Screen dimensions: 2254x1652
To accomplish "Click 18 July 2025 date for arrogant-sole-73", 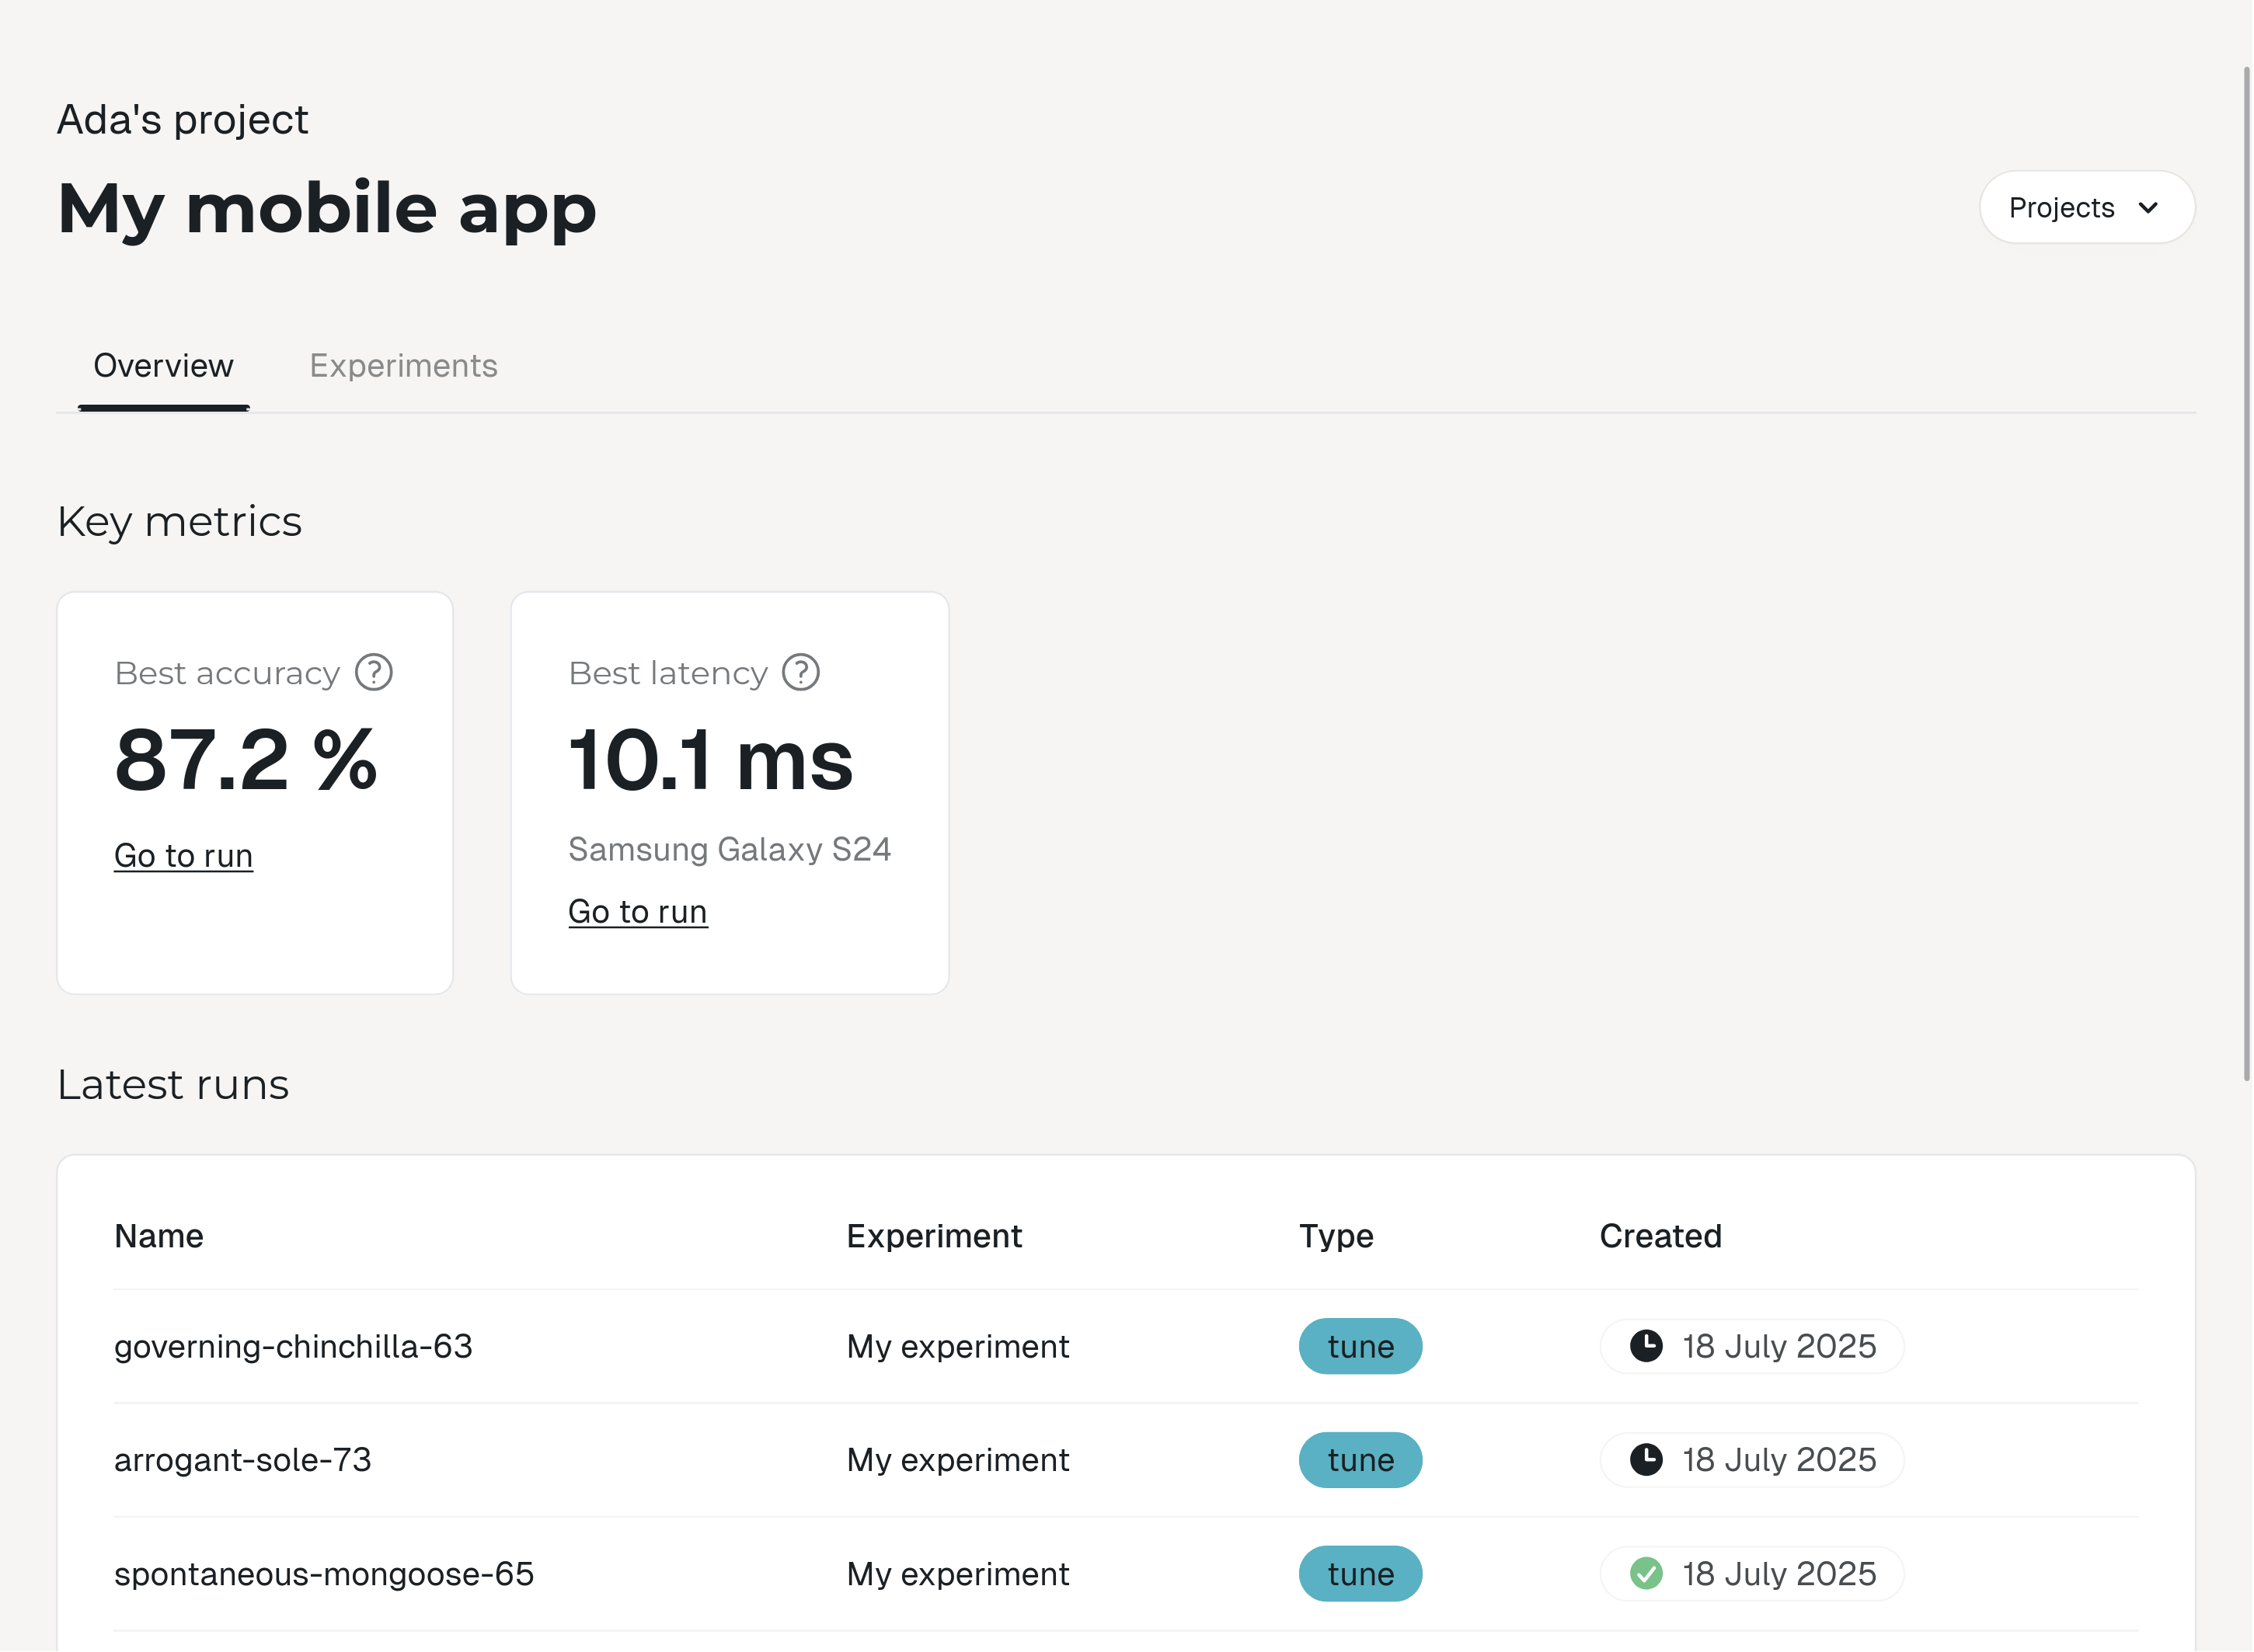I will click(x=1780, y=1461).
